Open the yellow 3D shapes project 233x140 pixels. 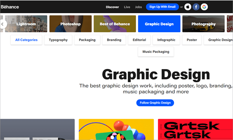116,129
